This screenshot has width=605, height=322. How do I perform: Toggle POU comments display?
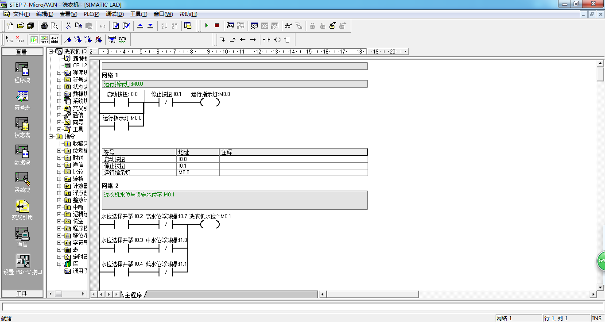[x=34, y=39]
